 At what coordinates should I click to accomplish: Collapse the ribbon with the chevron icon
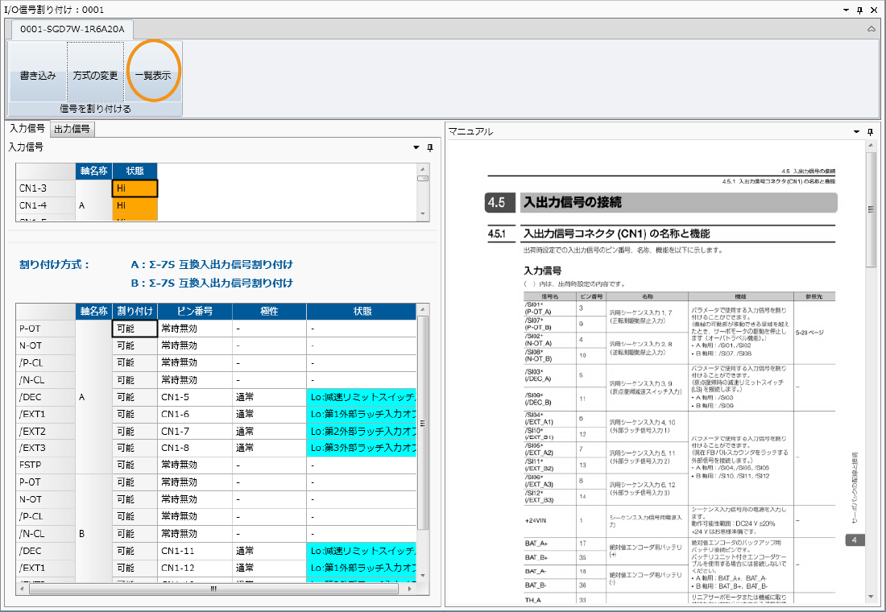(x=871, y=29)
